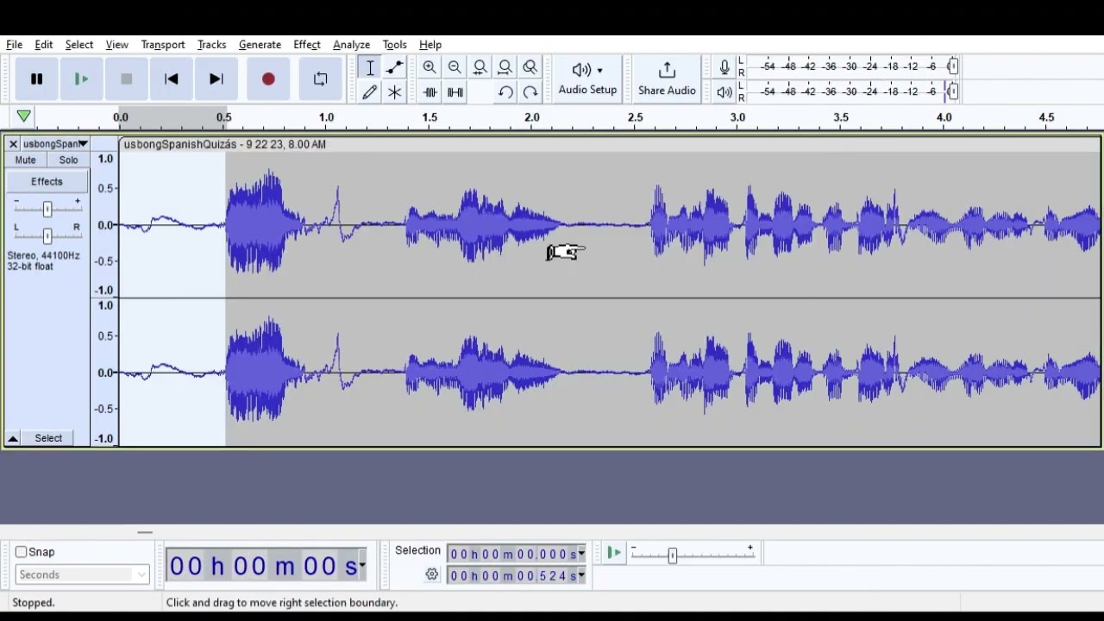Click the timeline ruler at 2.0

pyautogui.click(x=532, y=117)
